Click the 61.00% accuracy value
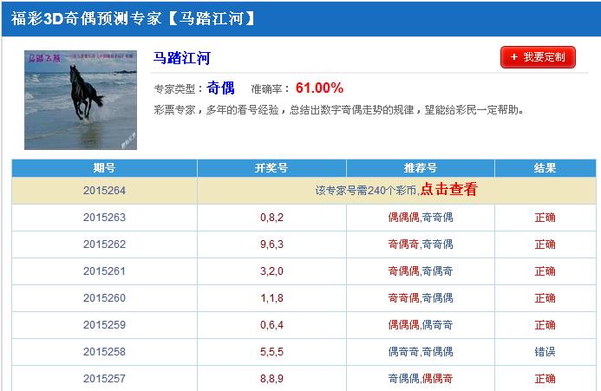The width and height of the screenshot is (601, 391). tap(319, 88)
